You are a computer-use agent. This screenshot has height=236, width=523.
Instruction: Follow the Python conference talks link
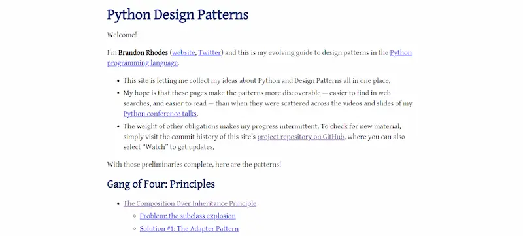160,114
